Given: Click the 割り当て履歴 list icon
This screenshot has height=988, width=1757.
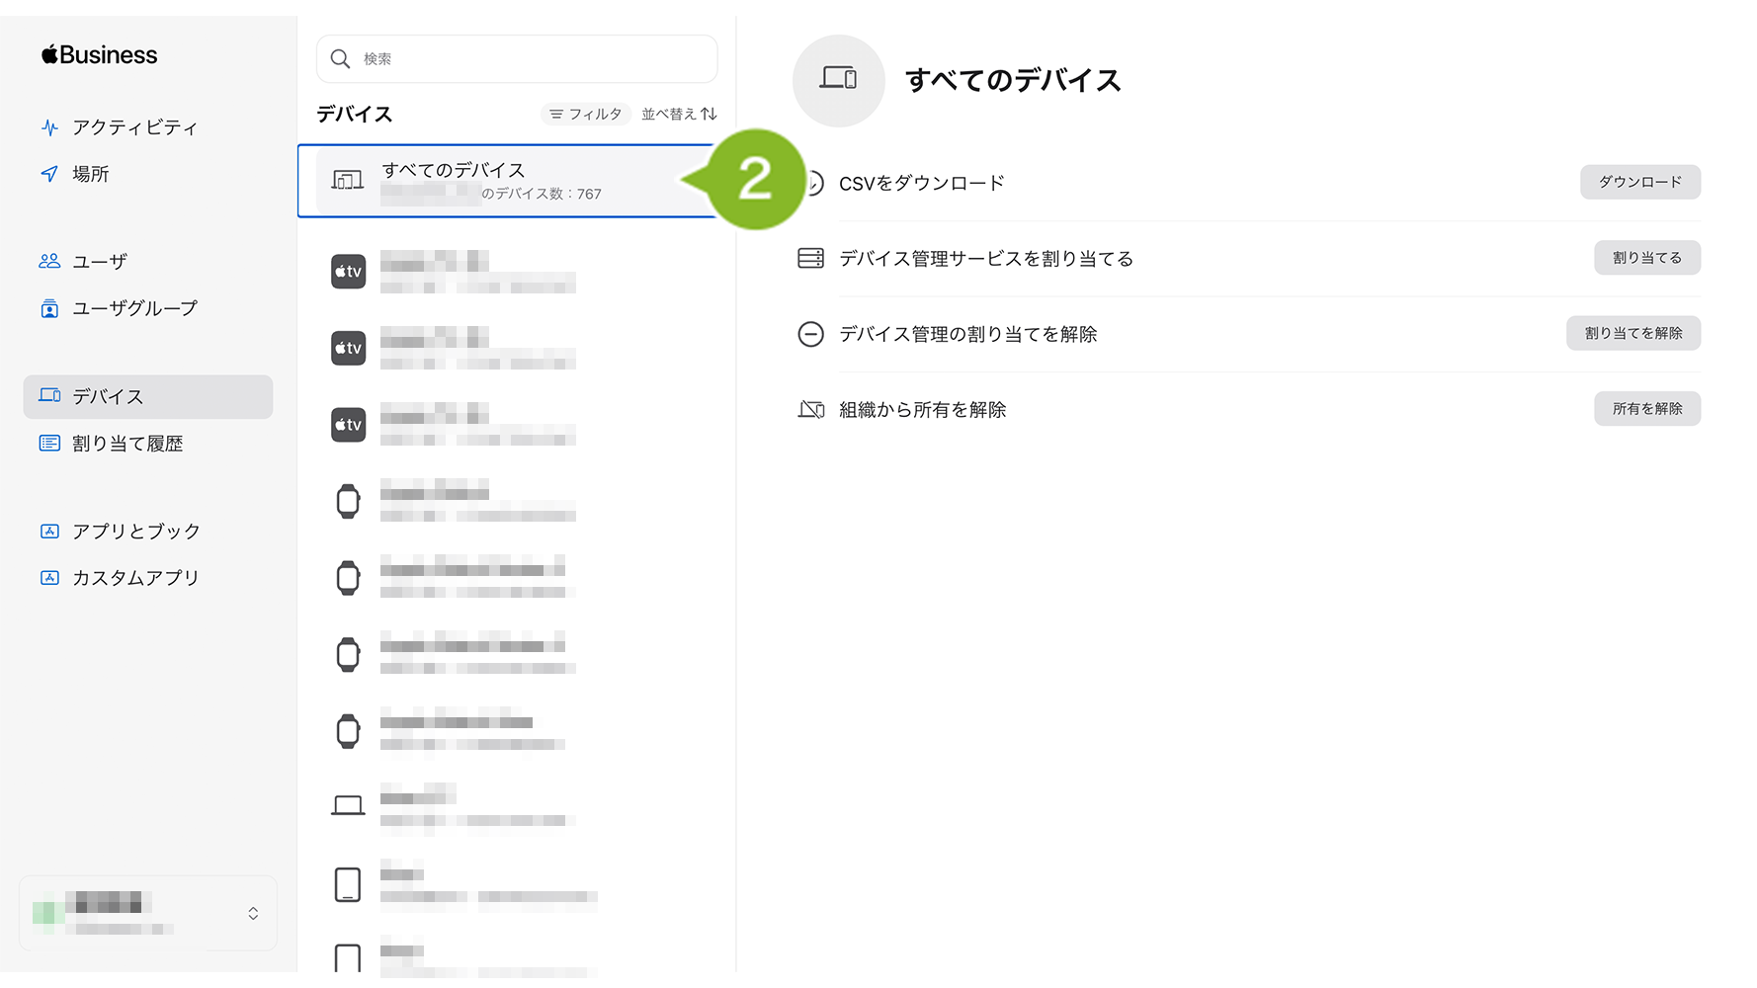Looking at the screenshot, I should tap(49, 444).
